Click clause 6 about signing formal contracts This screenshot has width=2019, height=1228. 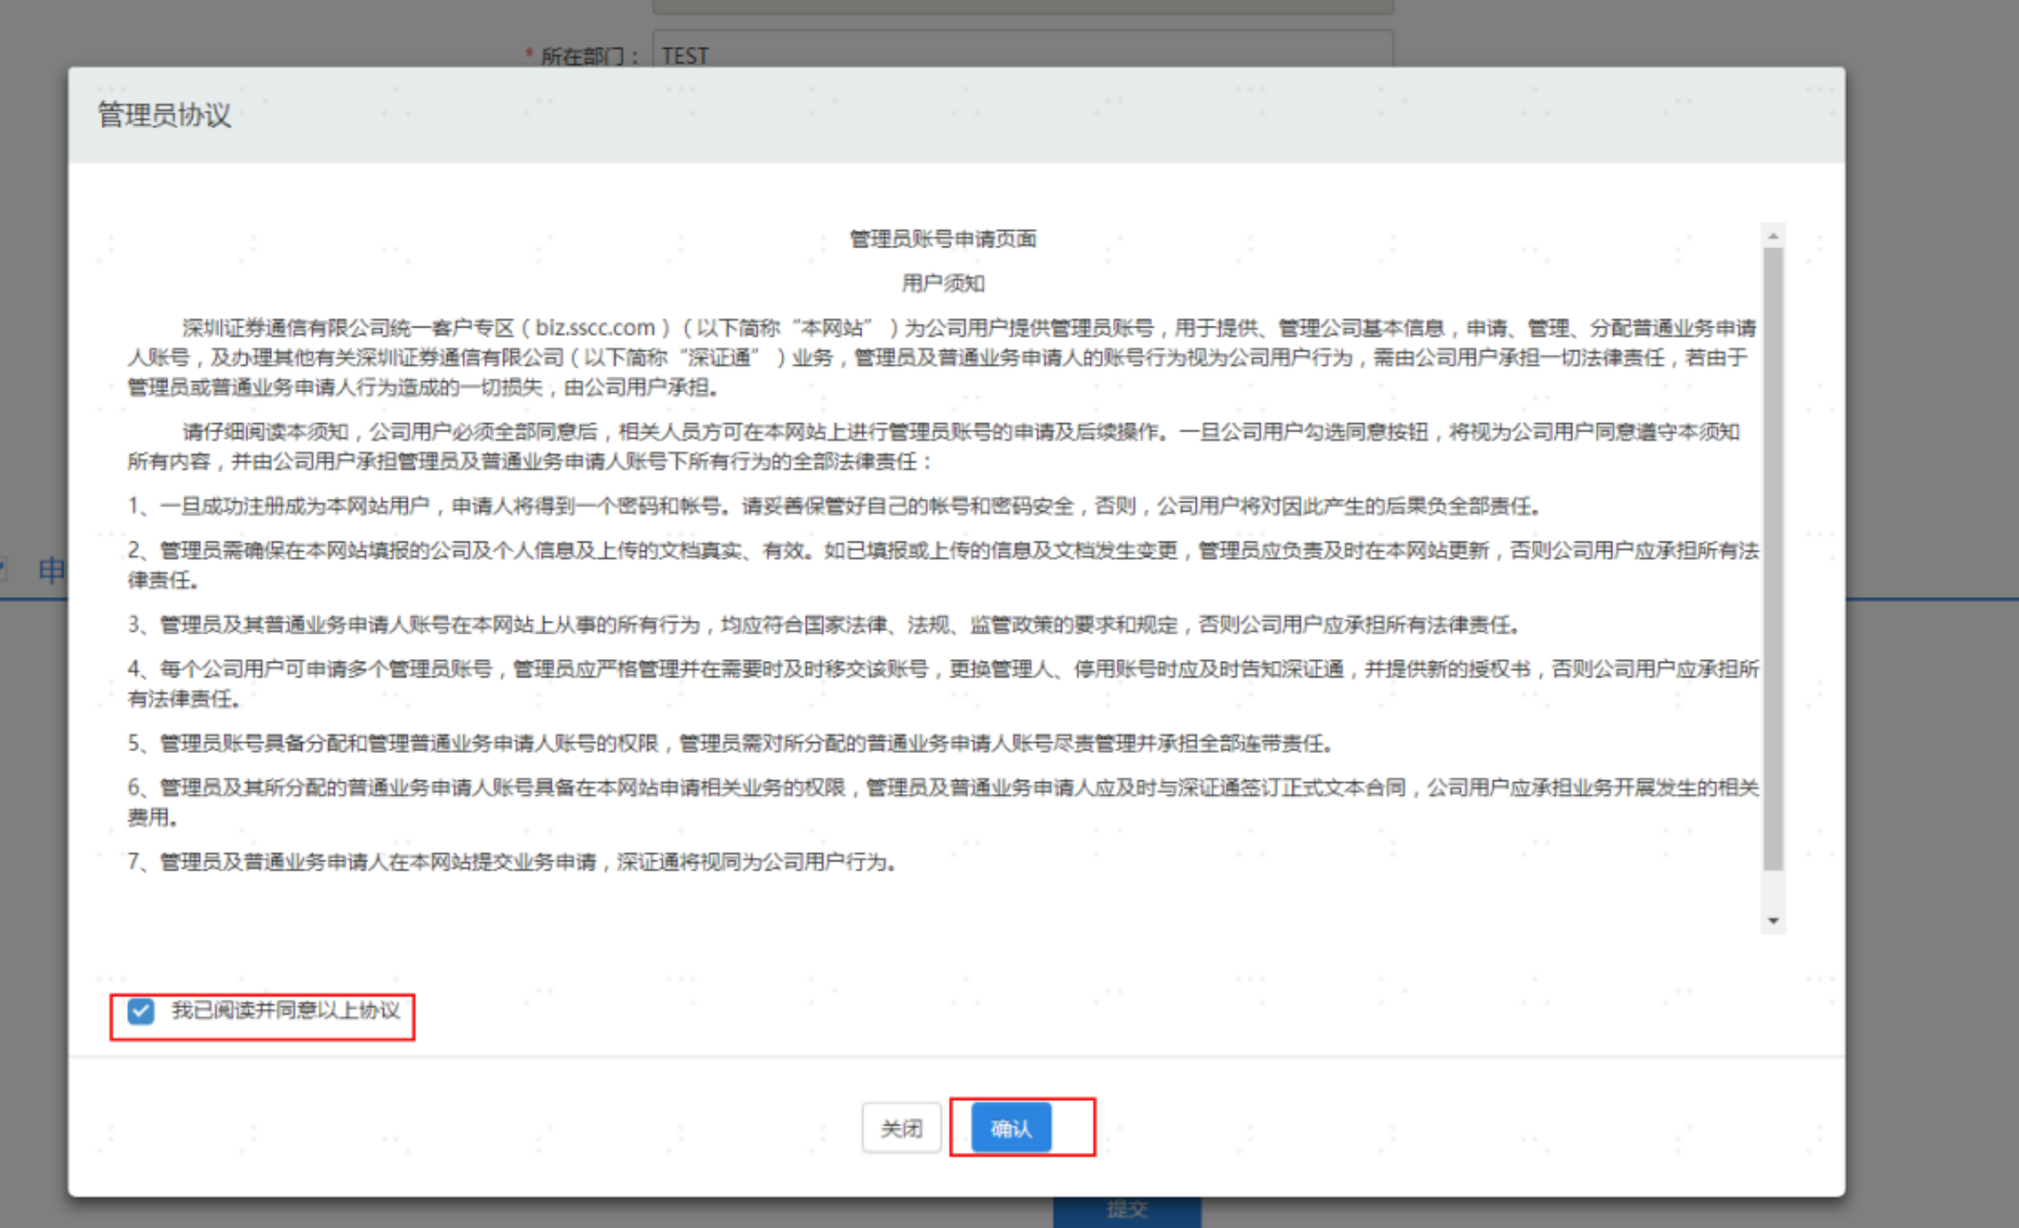[943, 802]
